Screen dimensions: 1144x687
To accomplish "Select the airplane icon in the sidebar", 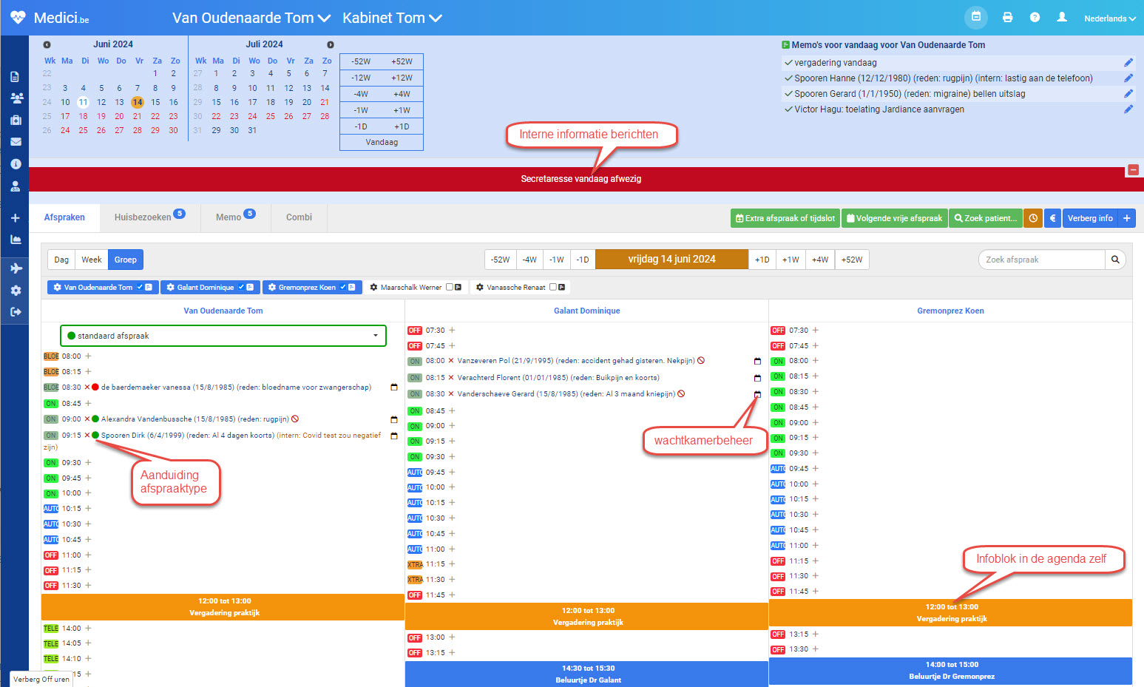I will coord(15,268).
